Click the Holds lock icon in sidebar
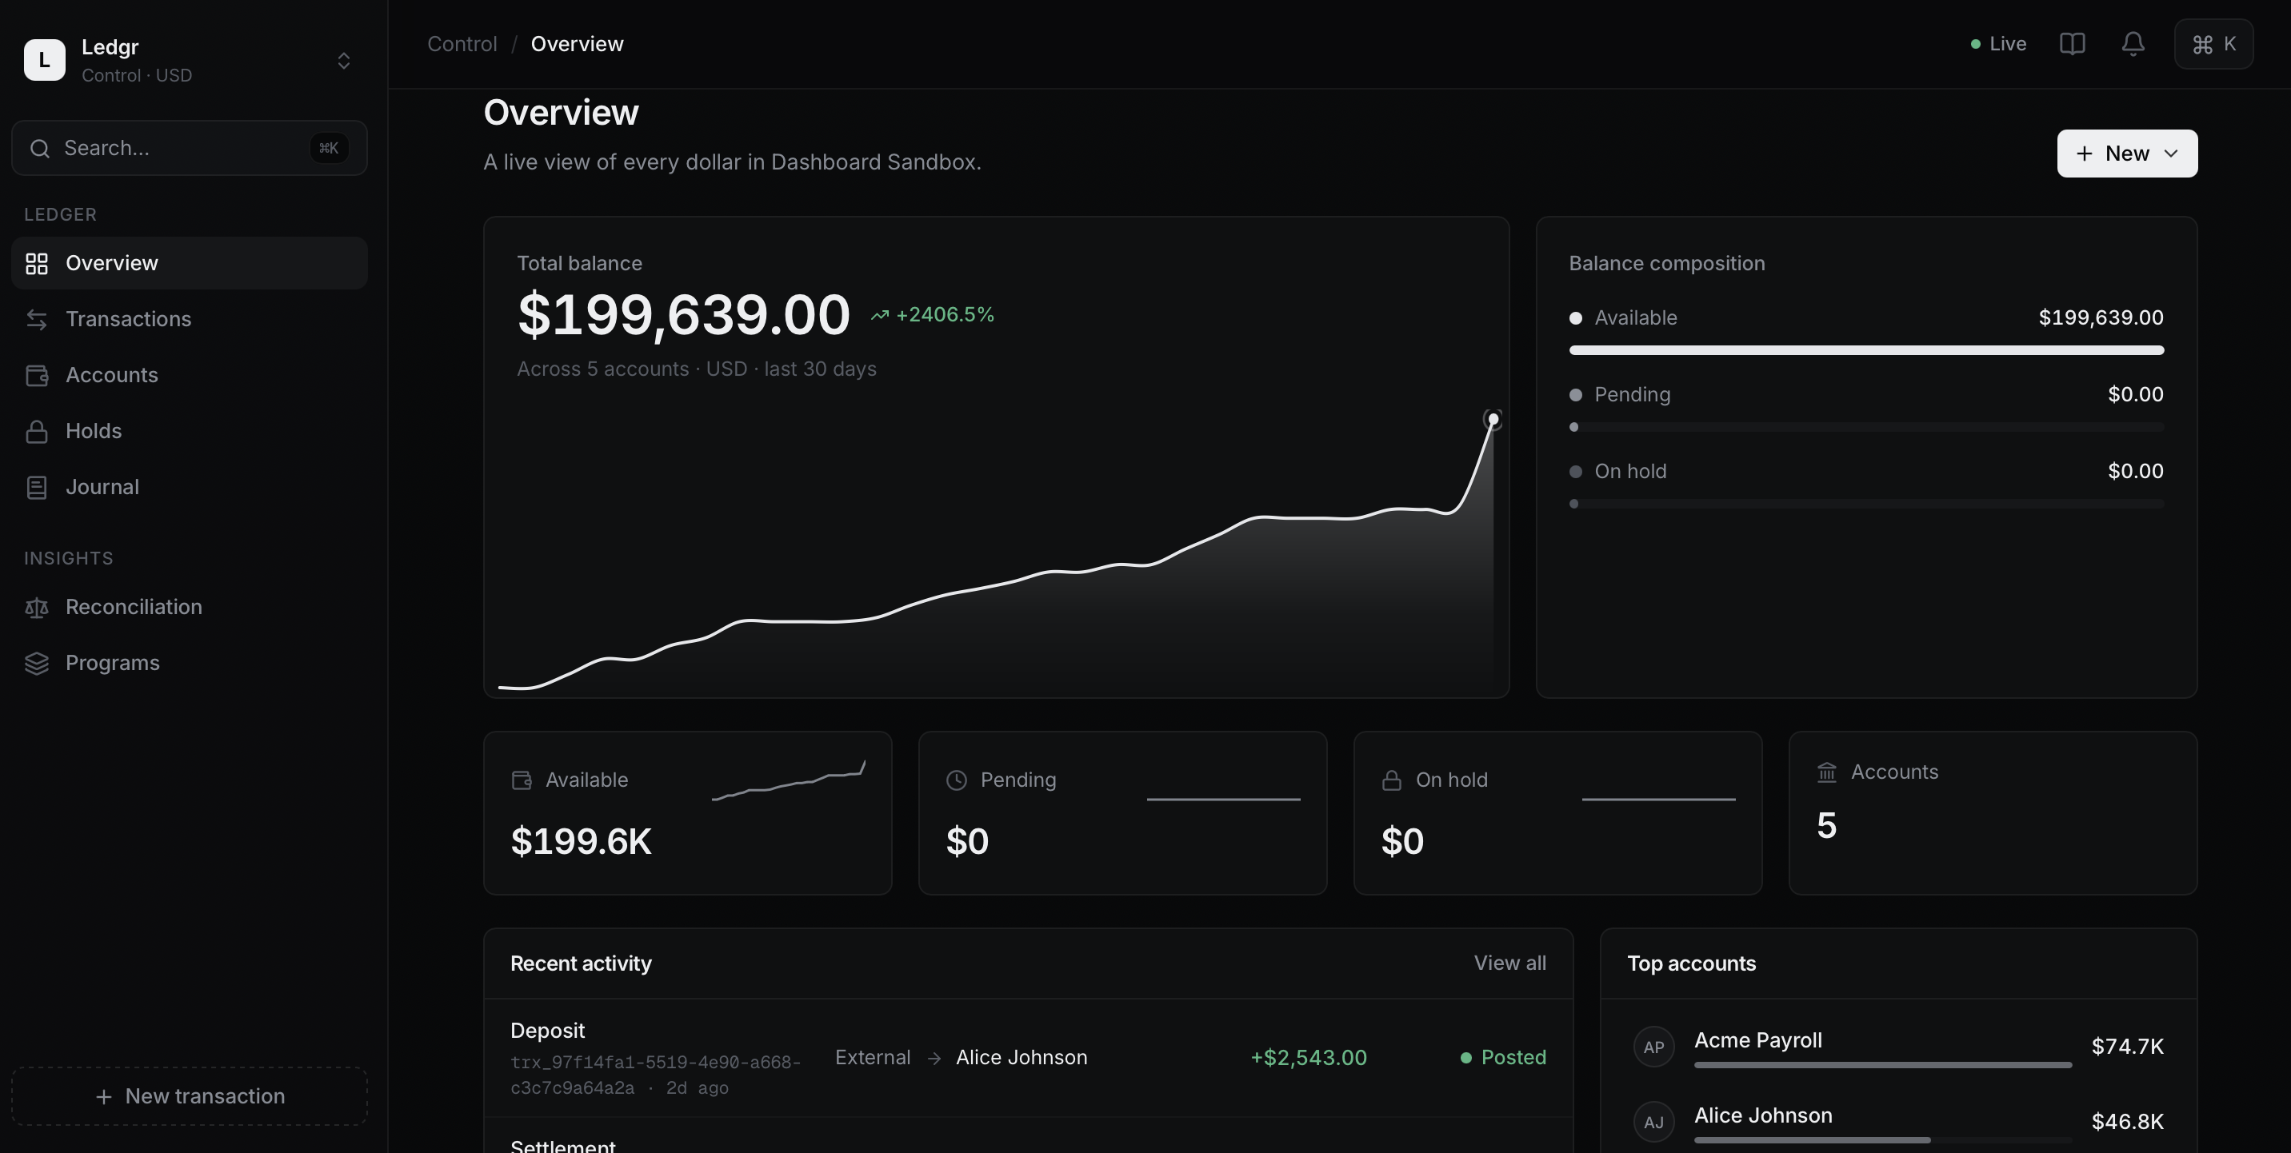 click(37, 431)
